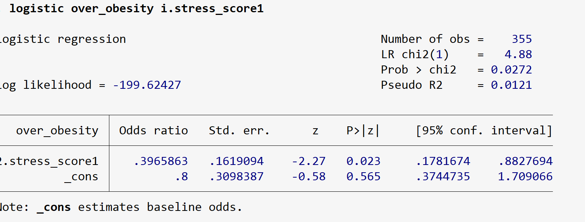
Task: Select the z statistic -2.27
Action: (x=309, y=162)
